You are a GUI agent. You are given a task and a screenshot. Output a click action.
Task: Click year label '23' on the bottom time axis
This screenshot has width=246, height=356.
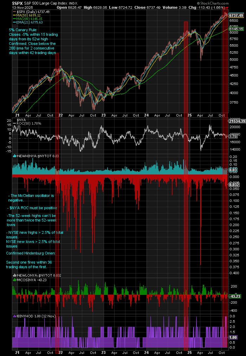click(x=103, y=352)
